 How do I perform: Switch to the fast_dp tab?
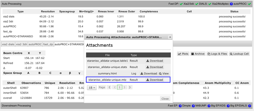[x=48, y=44]
